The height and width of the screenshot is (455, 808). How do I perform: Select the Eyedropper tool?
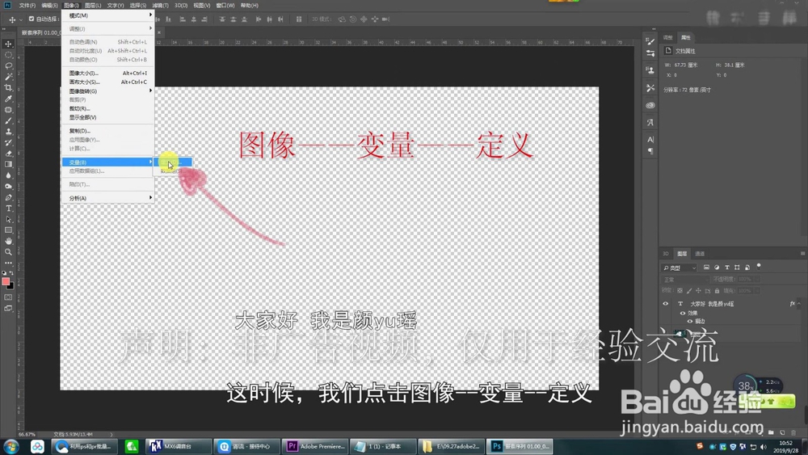(8, 99)
